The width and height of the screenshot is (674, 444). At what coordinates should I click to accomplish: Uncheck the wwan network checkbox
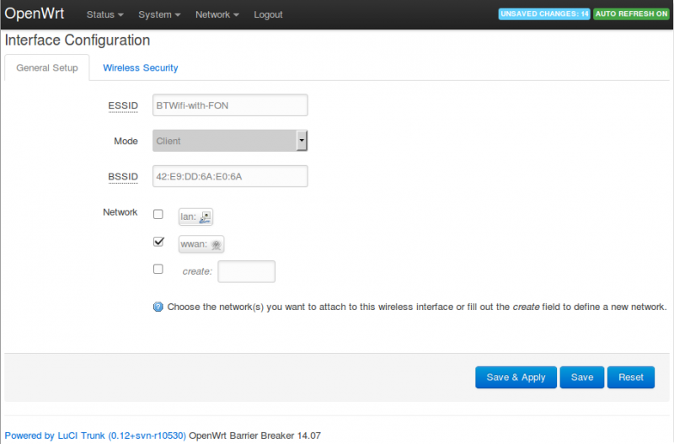[x=158, y=242]
